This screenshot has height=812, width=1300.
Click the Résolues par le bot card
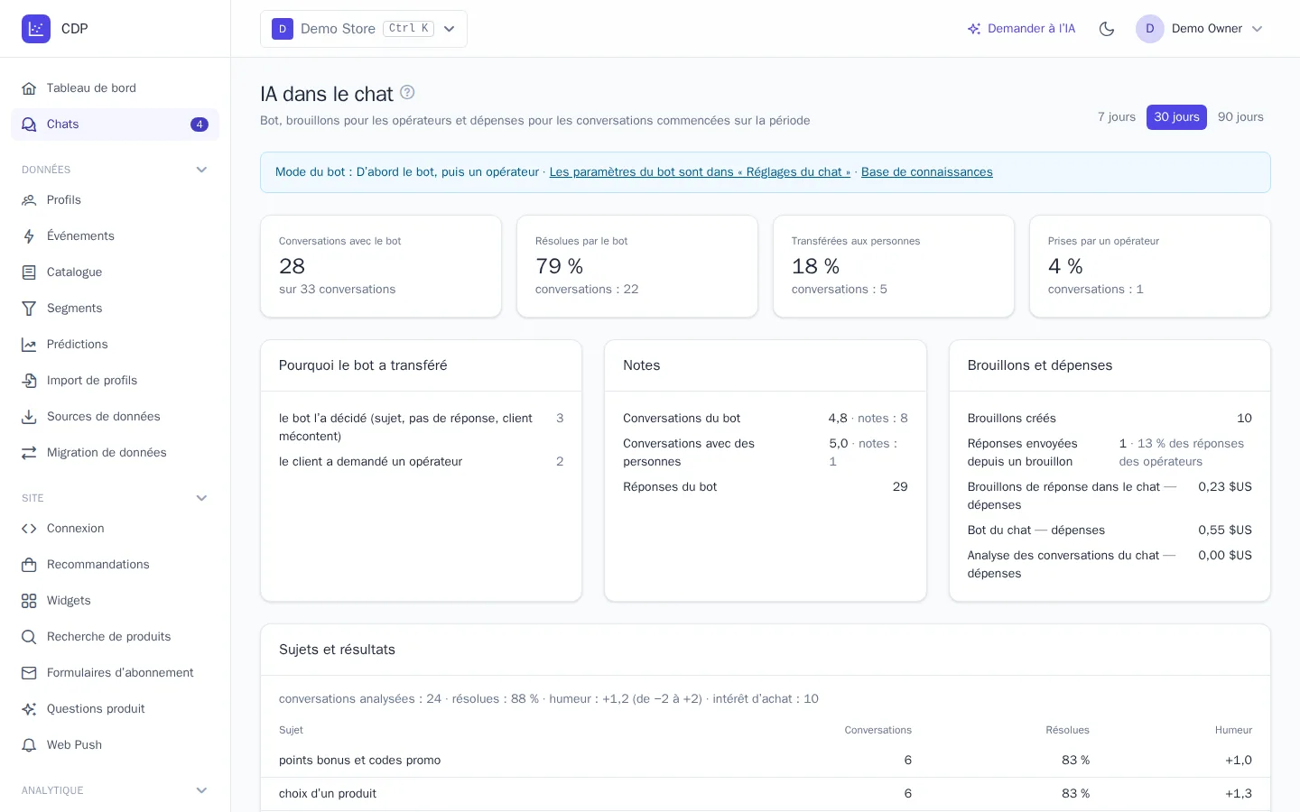click(x=637, y=266)
